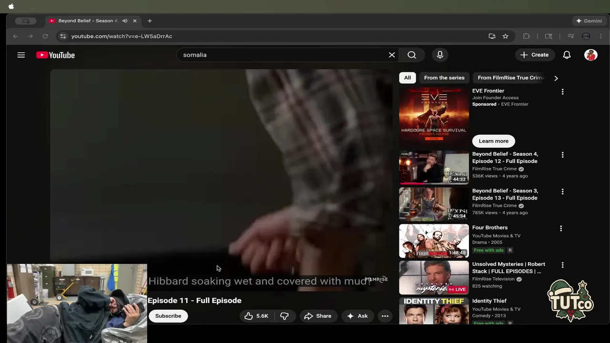Screen dimensions: 610x343
Task: Share this video
Action: pos(318,316)
